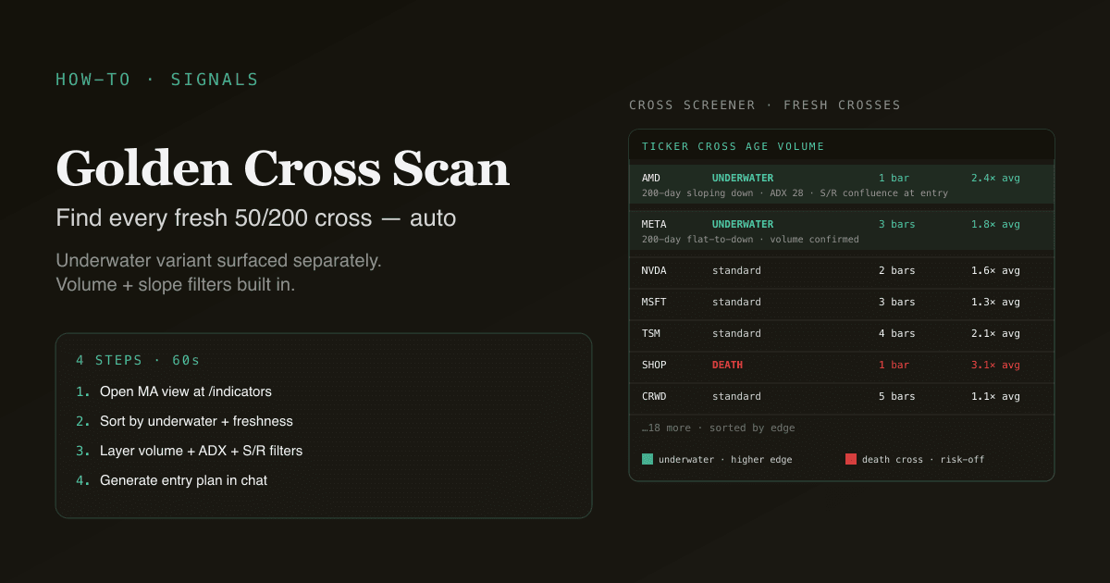Image resolution: width=1110 pixels, height=583 pixels.
Task: Click META's 3 bars age value
Action: [897, 224]
